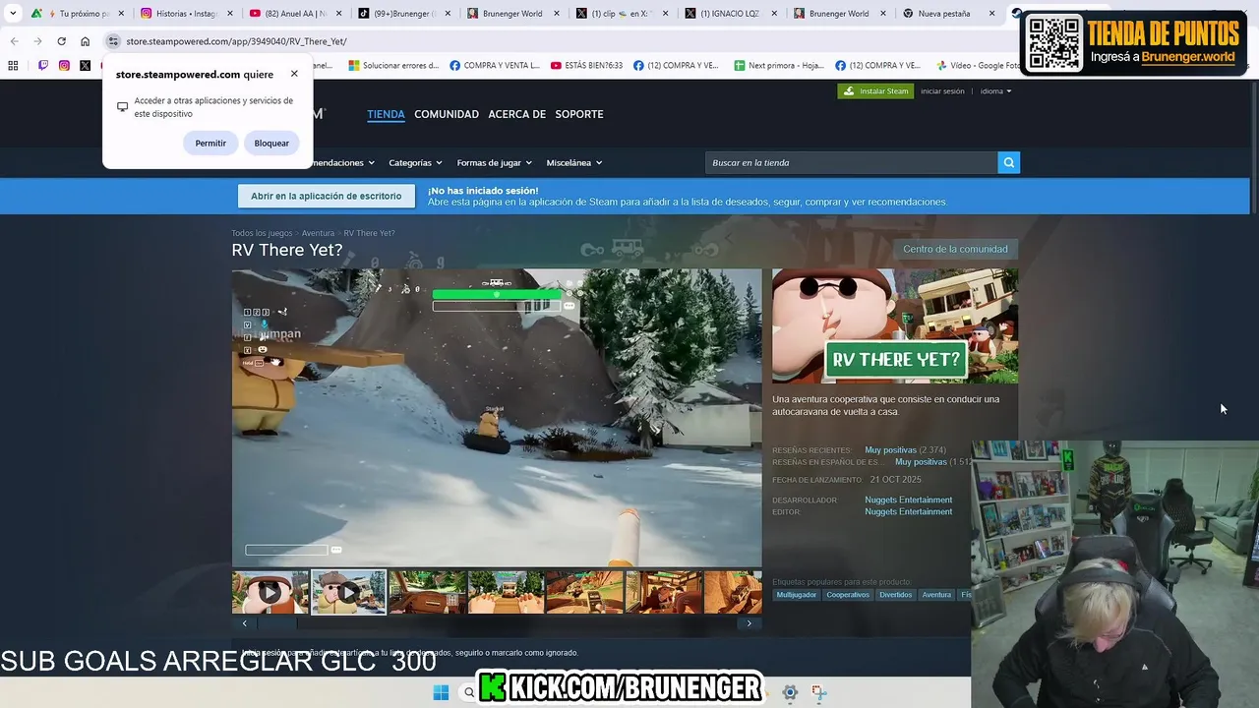Open 'Muy positivas (2.374)' recent reviews link
Viewport: 1259px width, 708px height.
tap(905, 450)
